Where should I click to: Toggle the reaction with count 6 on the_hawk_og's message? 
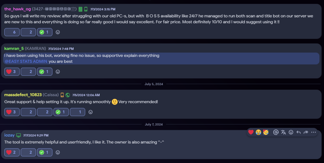pos(12,32)
